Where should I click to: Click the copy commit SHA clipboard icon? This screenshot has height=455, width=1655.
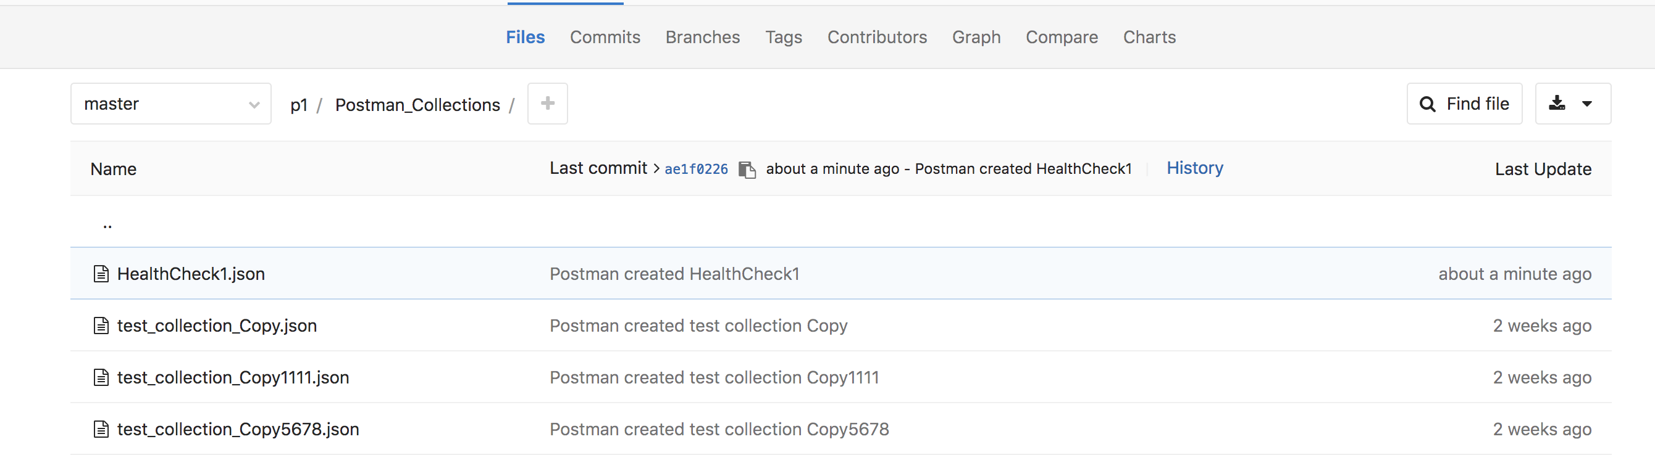coord(747,170)
